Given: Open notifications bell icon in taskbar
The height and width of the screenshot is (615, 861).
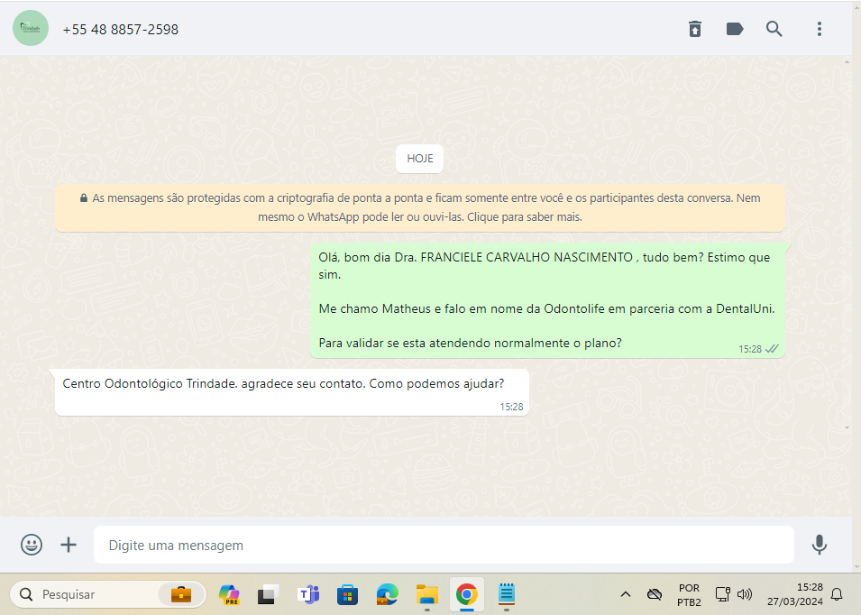Looking at the screenshot, I should coord(837,594).
